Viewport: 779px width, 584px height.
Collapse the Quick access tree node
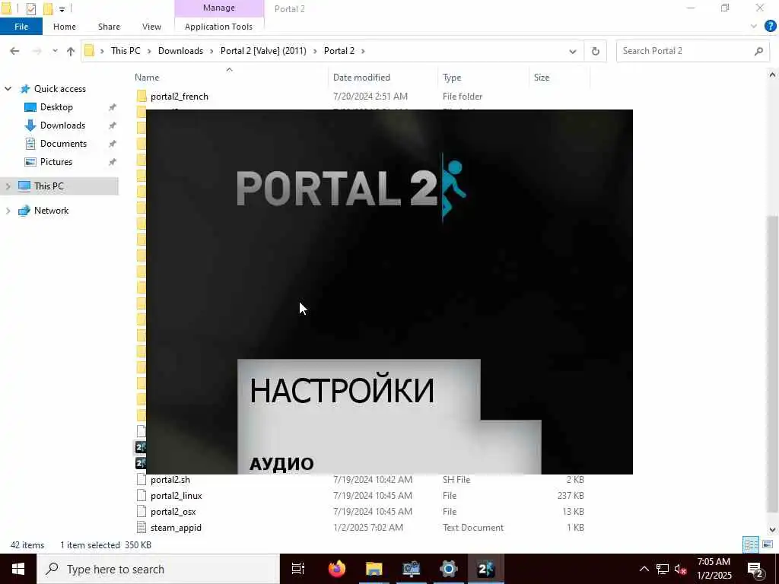pyautogui.click(x=8, y=89)
